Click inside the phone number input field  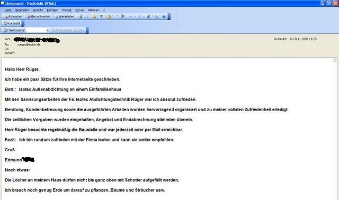36,30
